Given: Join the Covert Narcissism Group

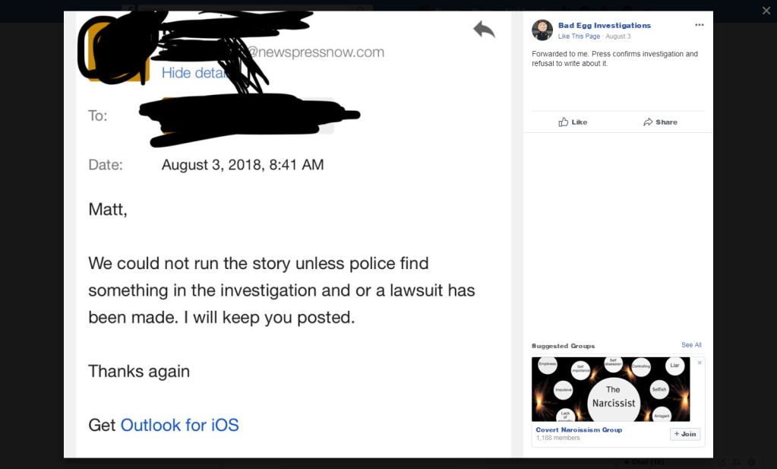Looking at the screenshot, I should click(x=685, y=434).
